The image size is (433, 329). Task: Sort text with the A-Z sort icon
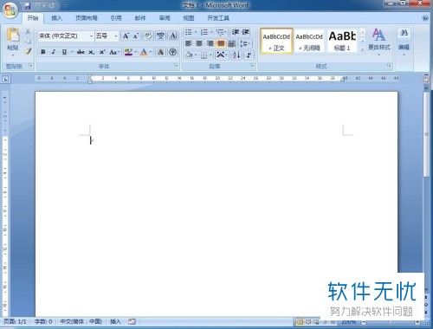[x=236, y=55]
